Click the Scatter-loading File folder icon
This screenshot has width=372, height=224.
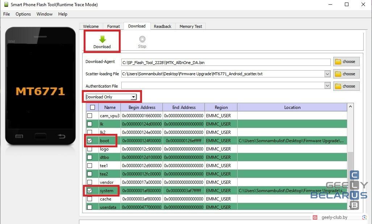[338, 74]
